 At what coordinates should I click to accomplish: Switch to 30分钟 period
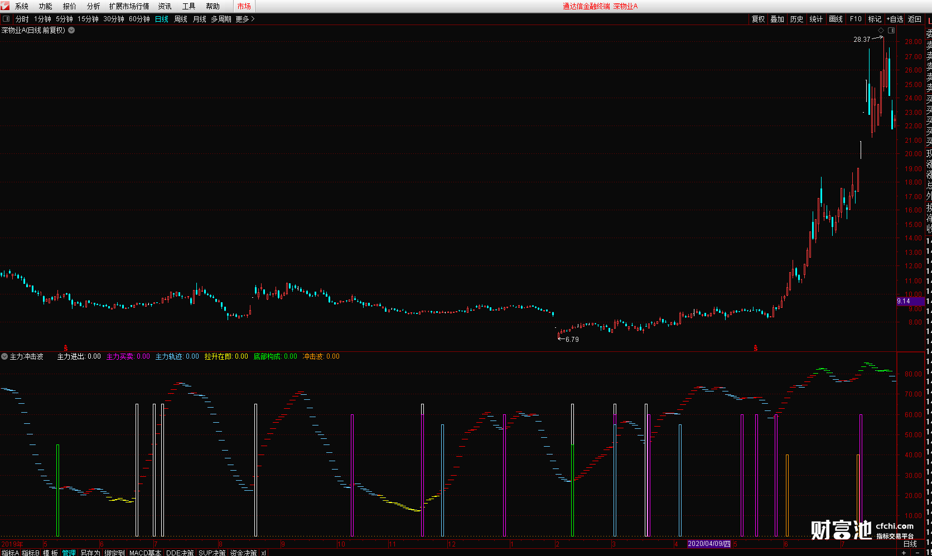[114, 19]
